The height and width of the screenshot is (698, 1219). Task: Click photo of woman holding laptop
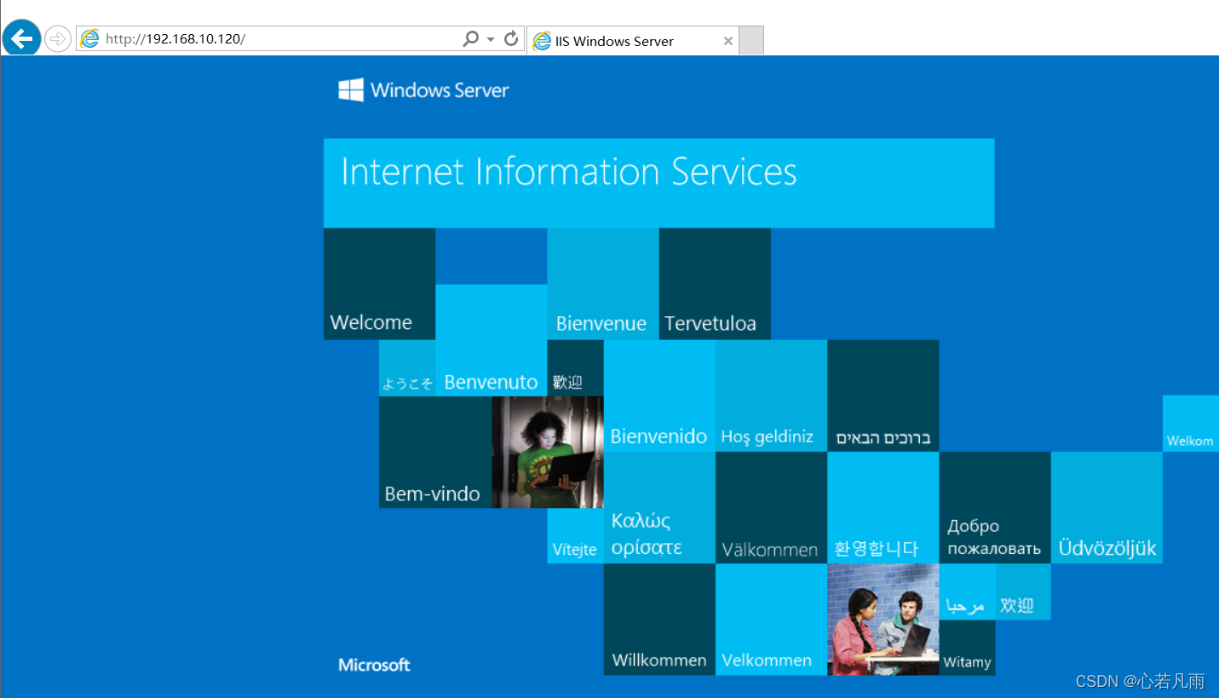click(548, 452)
